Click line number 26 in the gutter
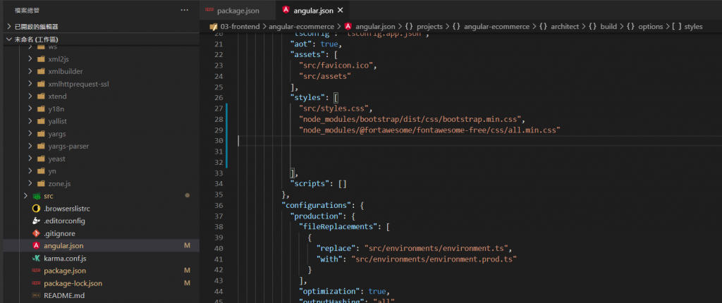 point(219,97)
